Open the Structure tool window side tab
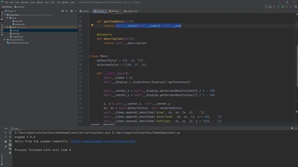This screenshot has height=167, width=298. (2, 29)
